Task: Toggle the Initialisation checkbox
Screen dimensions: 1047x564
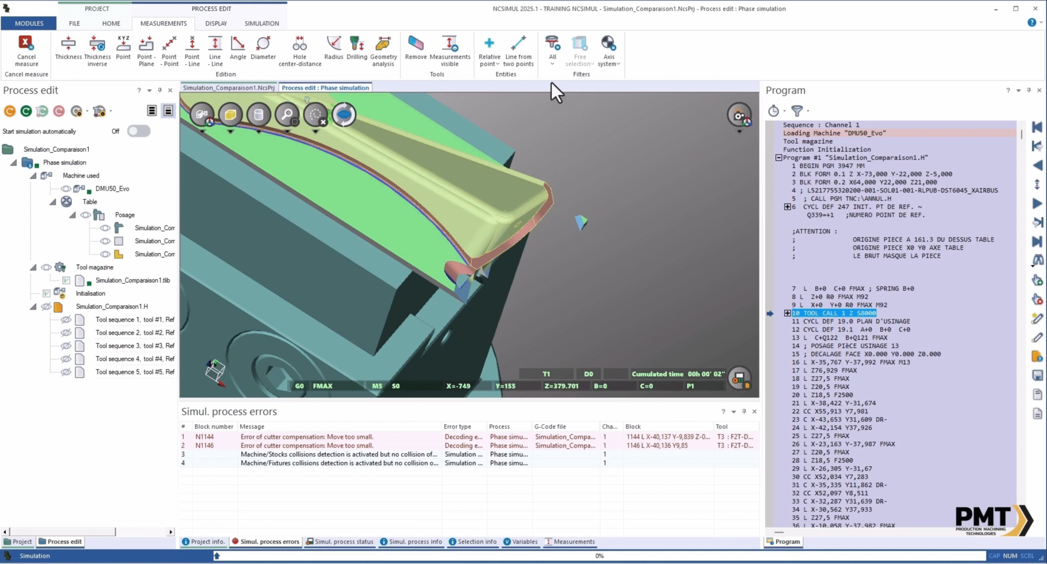Action: (47, 294)
